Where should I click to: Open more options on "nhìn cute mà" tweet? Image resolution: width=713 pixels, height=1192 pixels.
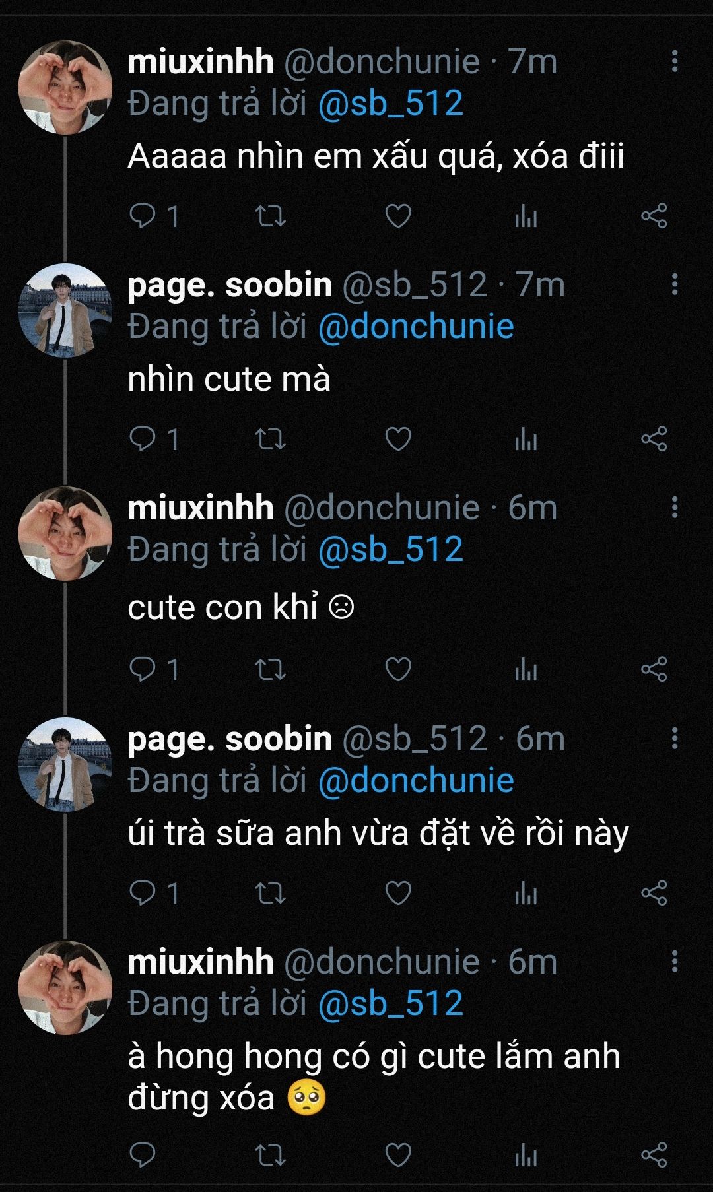[674, 284]
